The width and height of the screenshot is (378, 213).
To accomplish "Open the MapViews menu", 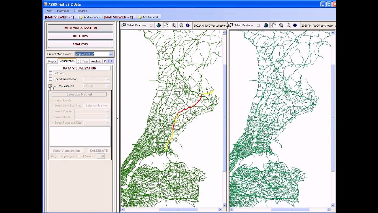I will (63, 11).
